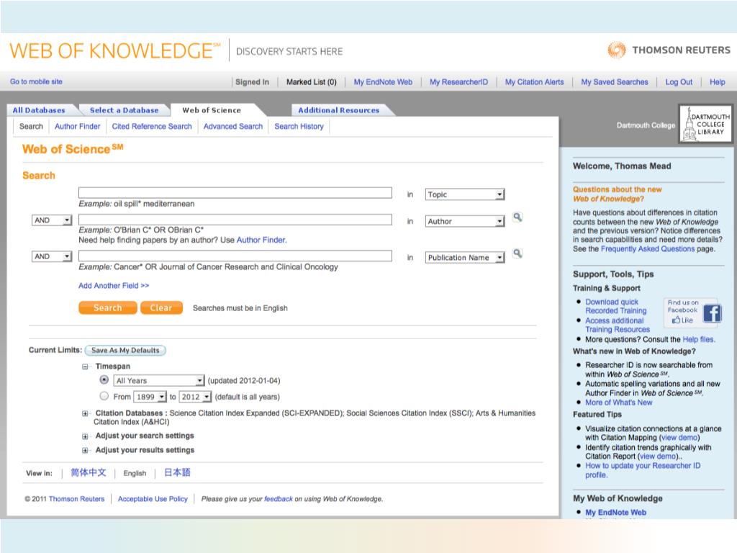Open My EndNote Web link in sidebar
737x553 pixels.
click(x=616, y=512)
